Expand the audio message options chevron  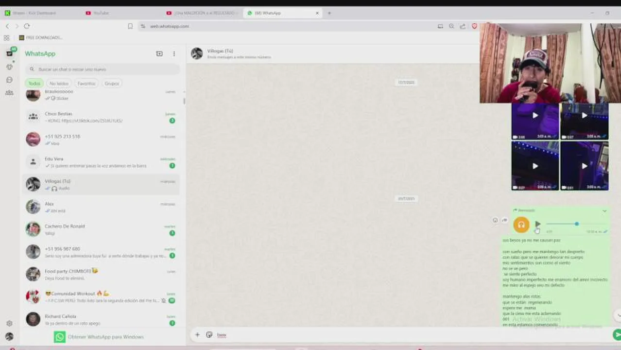pyautogui.click(x=604, y=210)
